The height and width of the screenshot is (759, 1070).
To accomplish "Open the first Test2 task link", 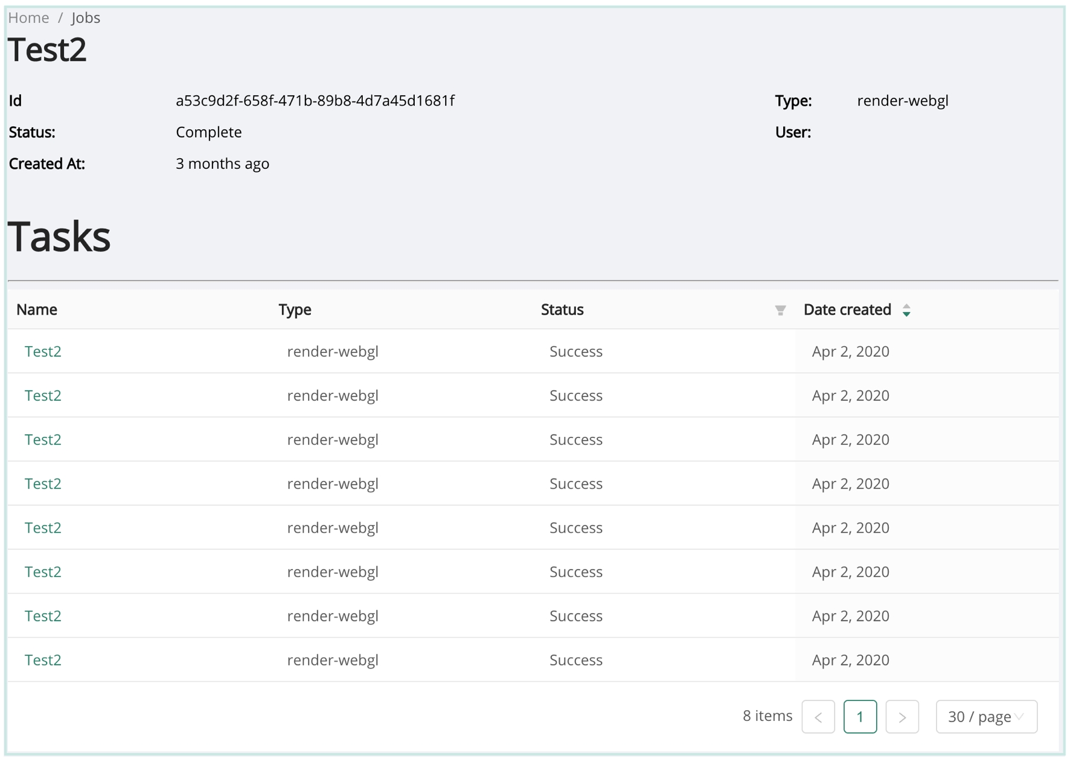I will 43,352.
